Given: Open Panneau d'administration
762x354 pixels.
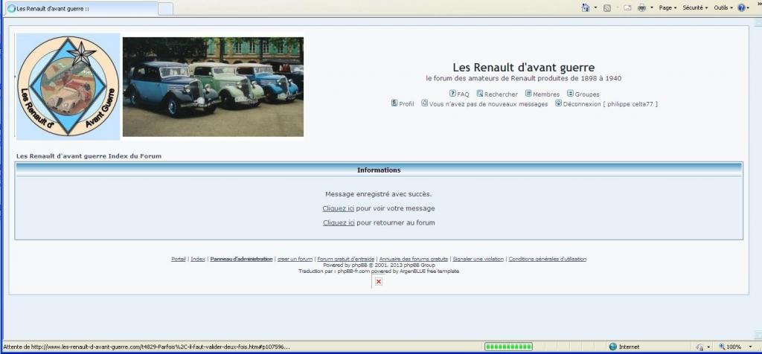Looking at the screenshot, I should pos(242,259).
